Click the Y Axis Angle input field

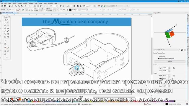point(165,76)
